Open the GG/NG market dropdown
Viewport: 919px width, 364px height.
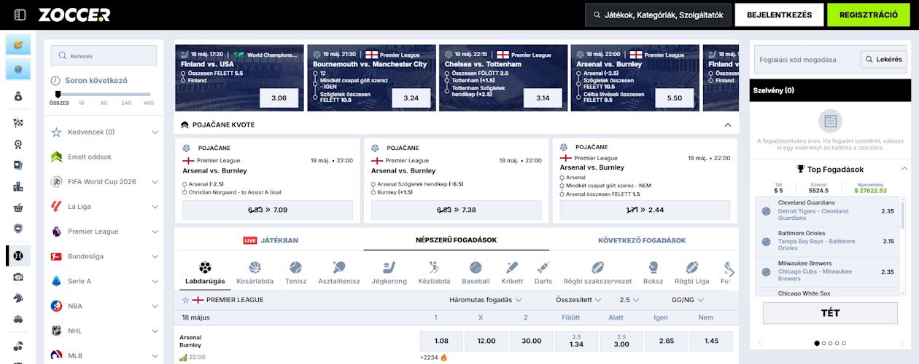[x=687, y=300]
